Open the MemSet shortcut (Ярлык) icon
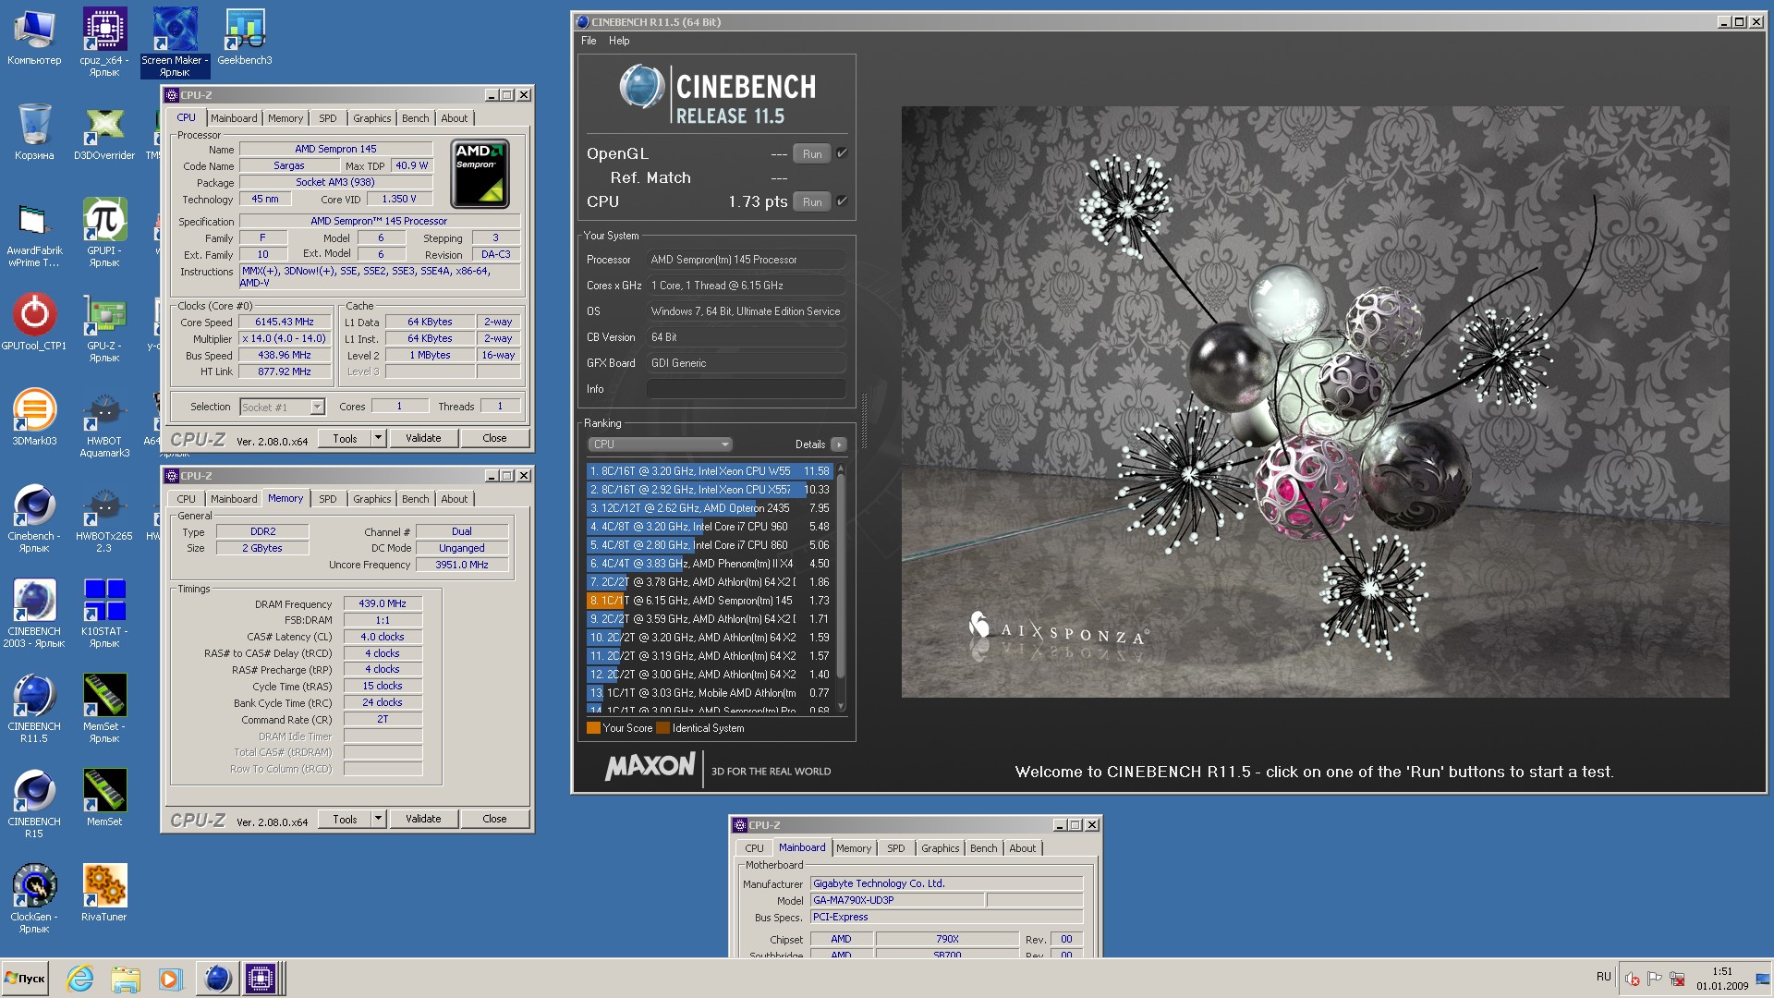The width and height of the screenshot is (1774, 998). pos(104,709)
